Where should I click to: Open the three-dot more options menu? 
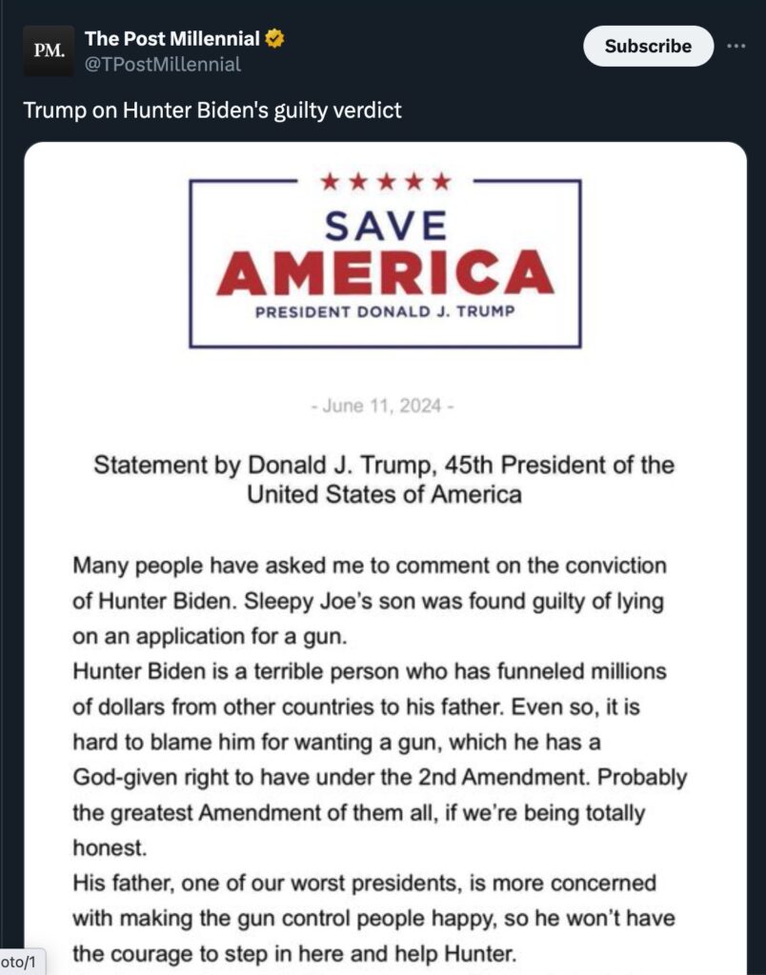pos(737,46)
